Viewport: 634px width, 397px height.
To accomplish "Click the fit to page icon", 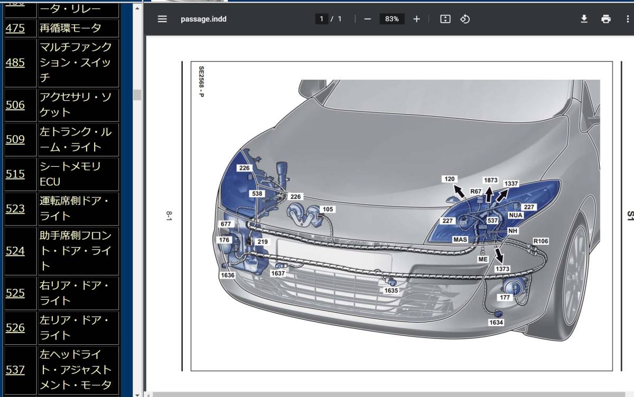I will pyautogui.click(x=445, y=19).
